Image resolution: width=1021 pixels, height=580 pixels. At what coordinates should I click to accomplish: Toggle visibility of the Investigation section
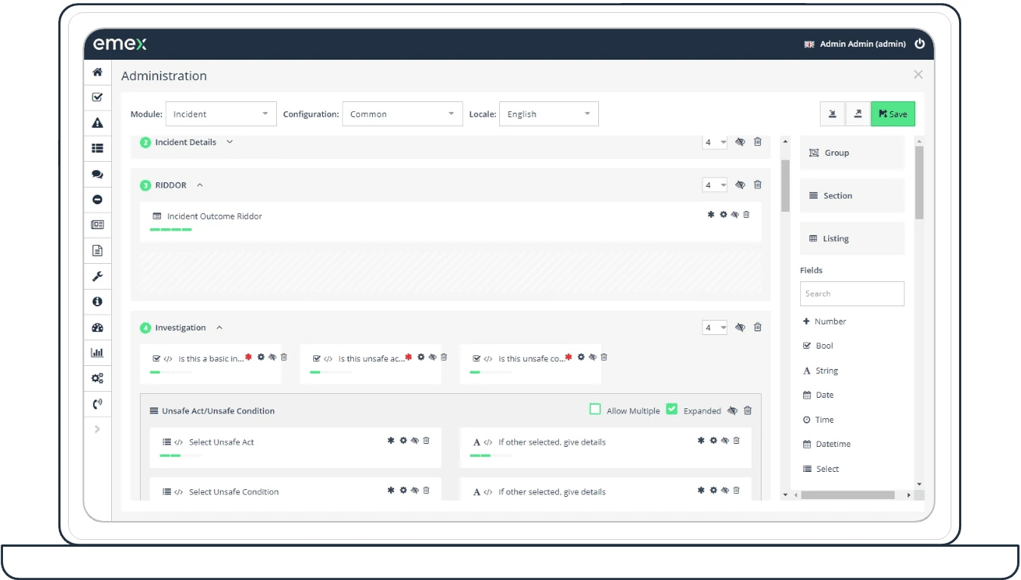[740, 327]
